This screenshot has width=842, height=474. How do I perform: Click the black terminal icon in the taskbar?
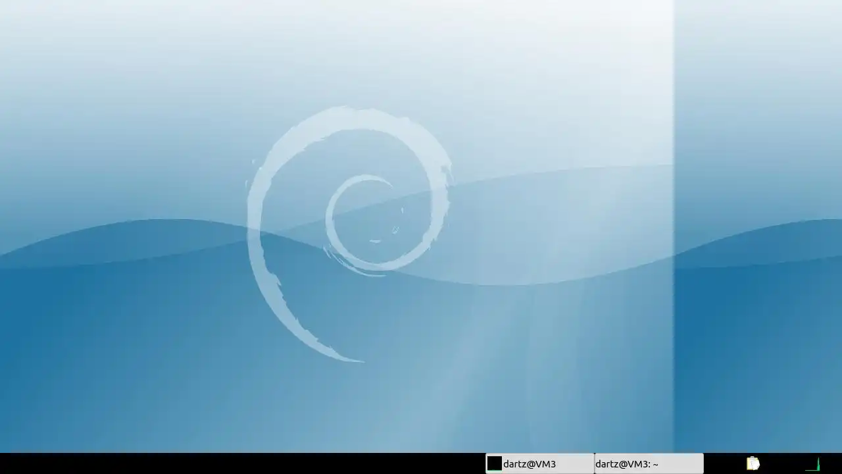coord(495,463)
